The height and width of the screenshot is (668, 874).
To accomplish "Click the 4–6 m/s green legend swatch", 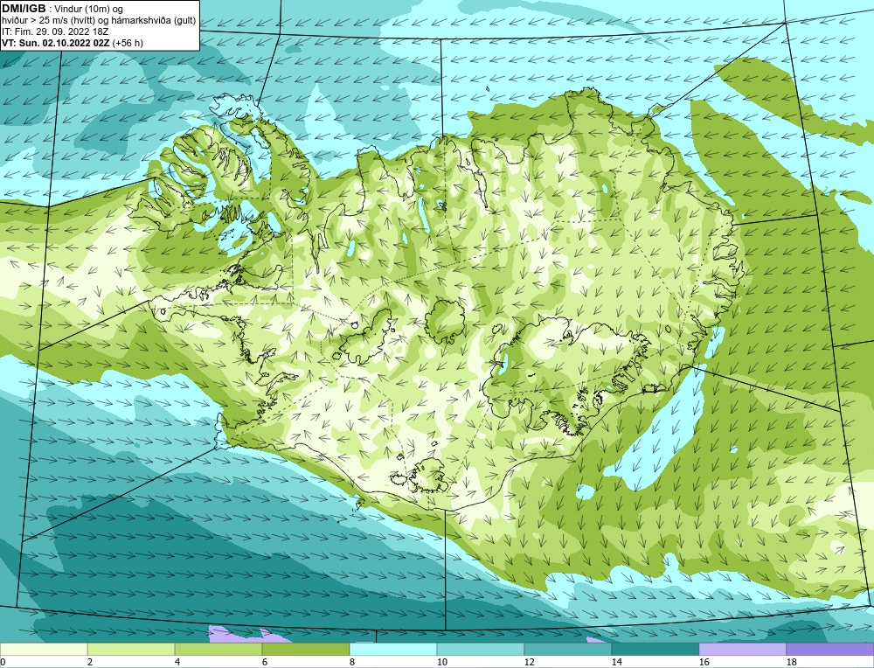I will tap(218, 649).
